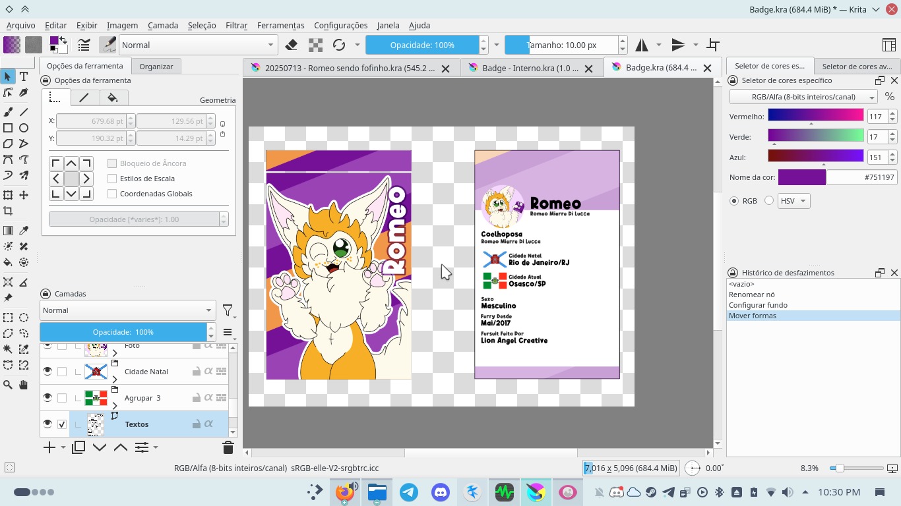This screenshot has height=506, width=901.
Task: Select the RGB radio button
Action: click(734, 201)
